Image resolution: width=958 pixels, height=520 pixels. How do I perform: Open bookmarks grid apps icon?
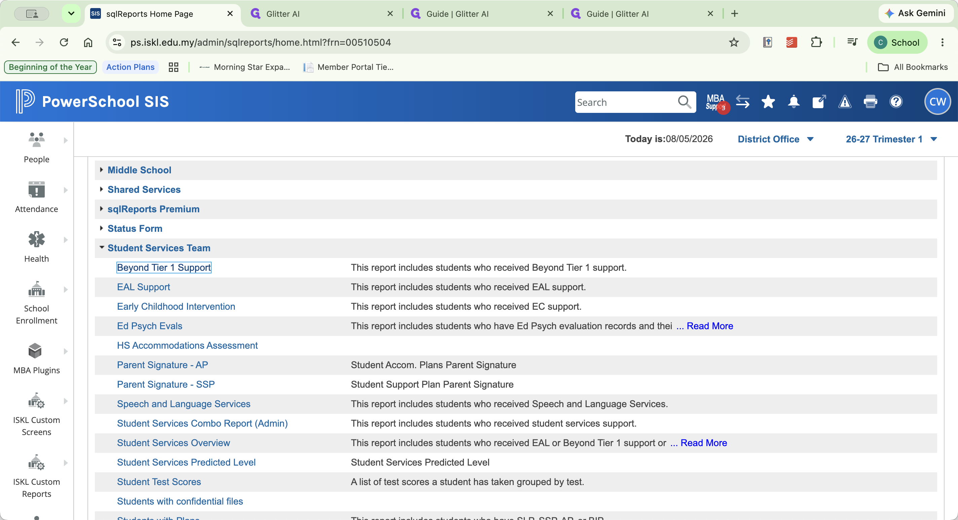[x=173, y=67]
